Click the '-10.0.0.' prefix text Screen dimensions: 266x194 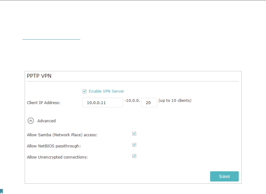[132, 101]
